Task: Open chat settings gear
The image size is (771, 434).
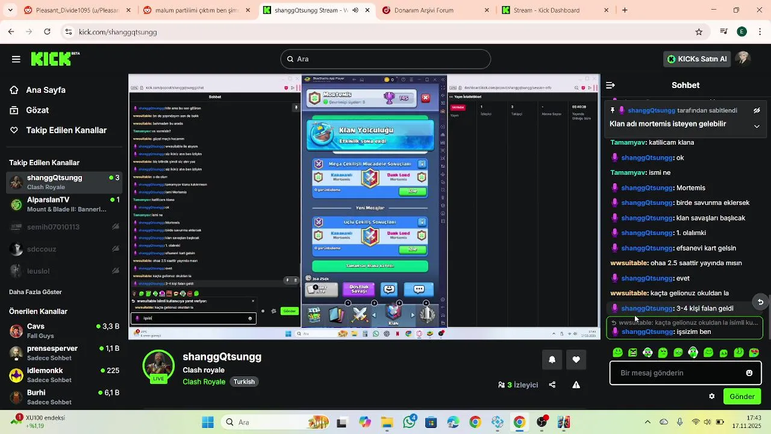Action: pos(712,397)
